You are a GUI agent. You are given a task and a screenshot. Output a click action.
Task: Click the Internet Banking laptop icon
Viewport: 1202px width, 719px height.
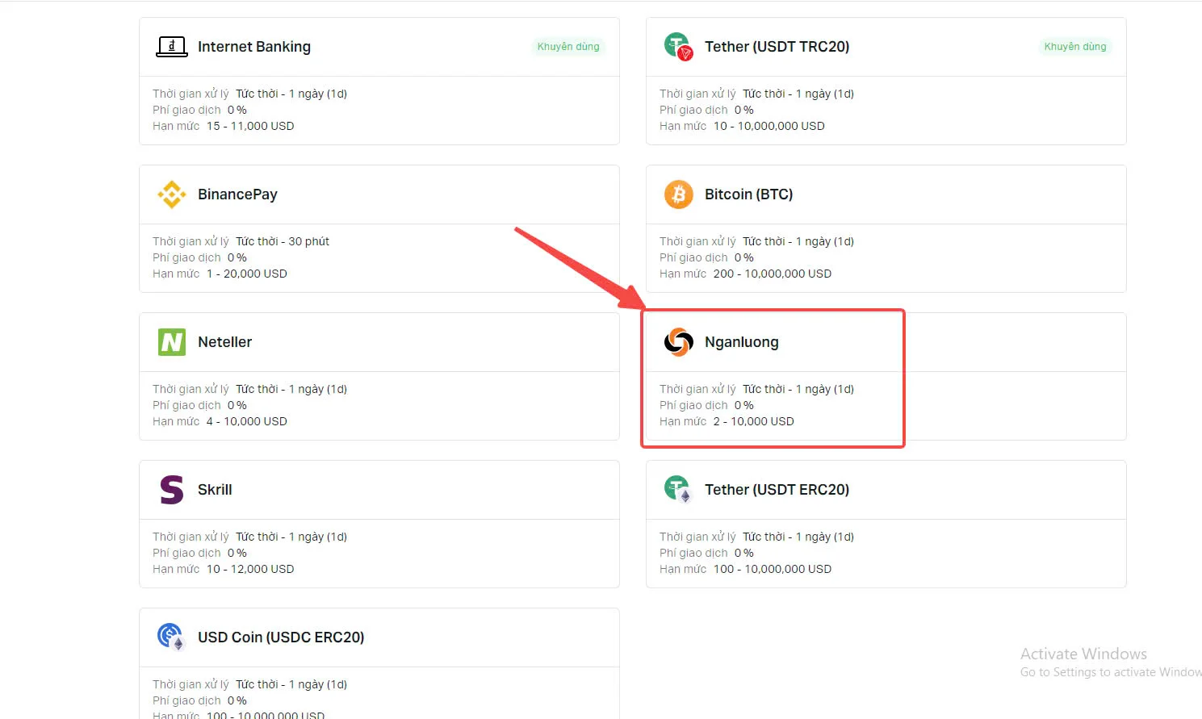point(172,47)
